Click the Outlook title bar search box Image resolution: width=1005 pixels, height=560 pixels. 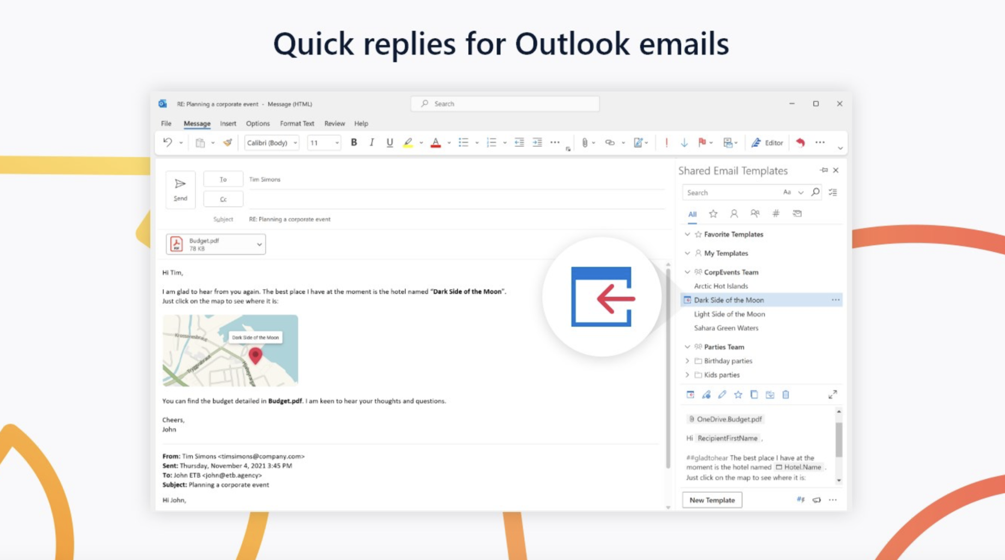coord(505,104)
